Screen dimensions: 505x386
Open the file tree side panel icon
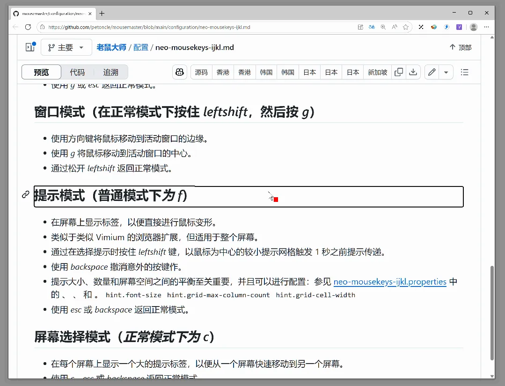30,47
